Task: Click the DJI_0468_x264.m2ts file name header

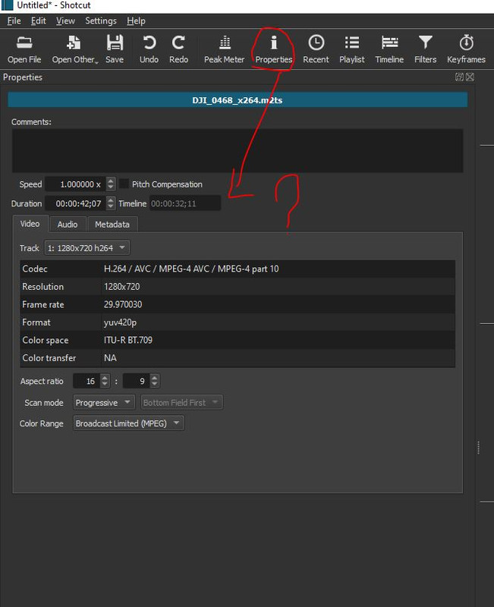Action: [238, 100]
